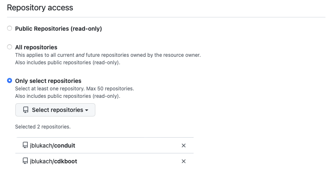Choose the All repositories radio button
330x177 pixels.
(10, 47)
